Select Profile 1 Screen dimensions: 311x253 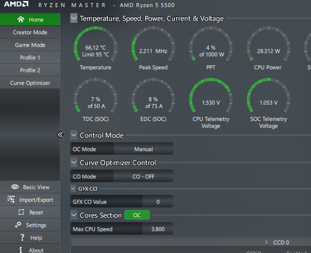click(x=30, y=58)
